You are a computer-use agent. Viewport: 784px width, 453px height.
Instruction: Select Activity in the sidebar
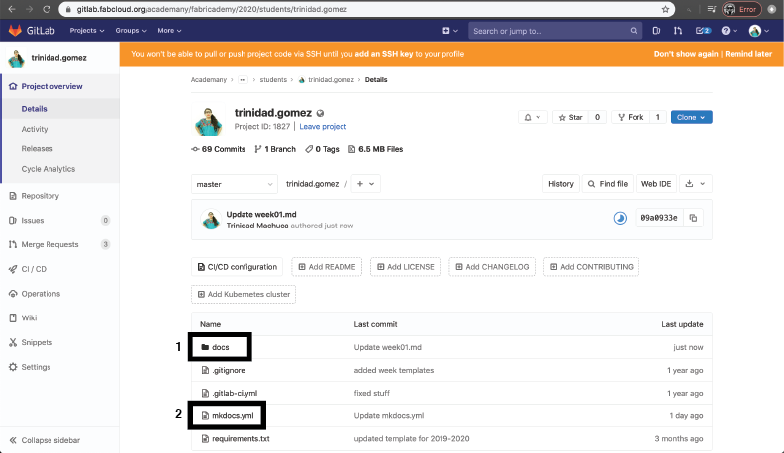[x=35, y=129]
